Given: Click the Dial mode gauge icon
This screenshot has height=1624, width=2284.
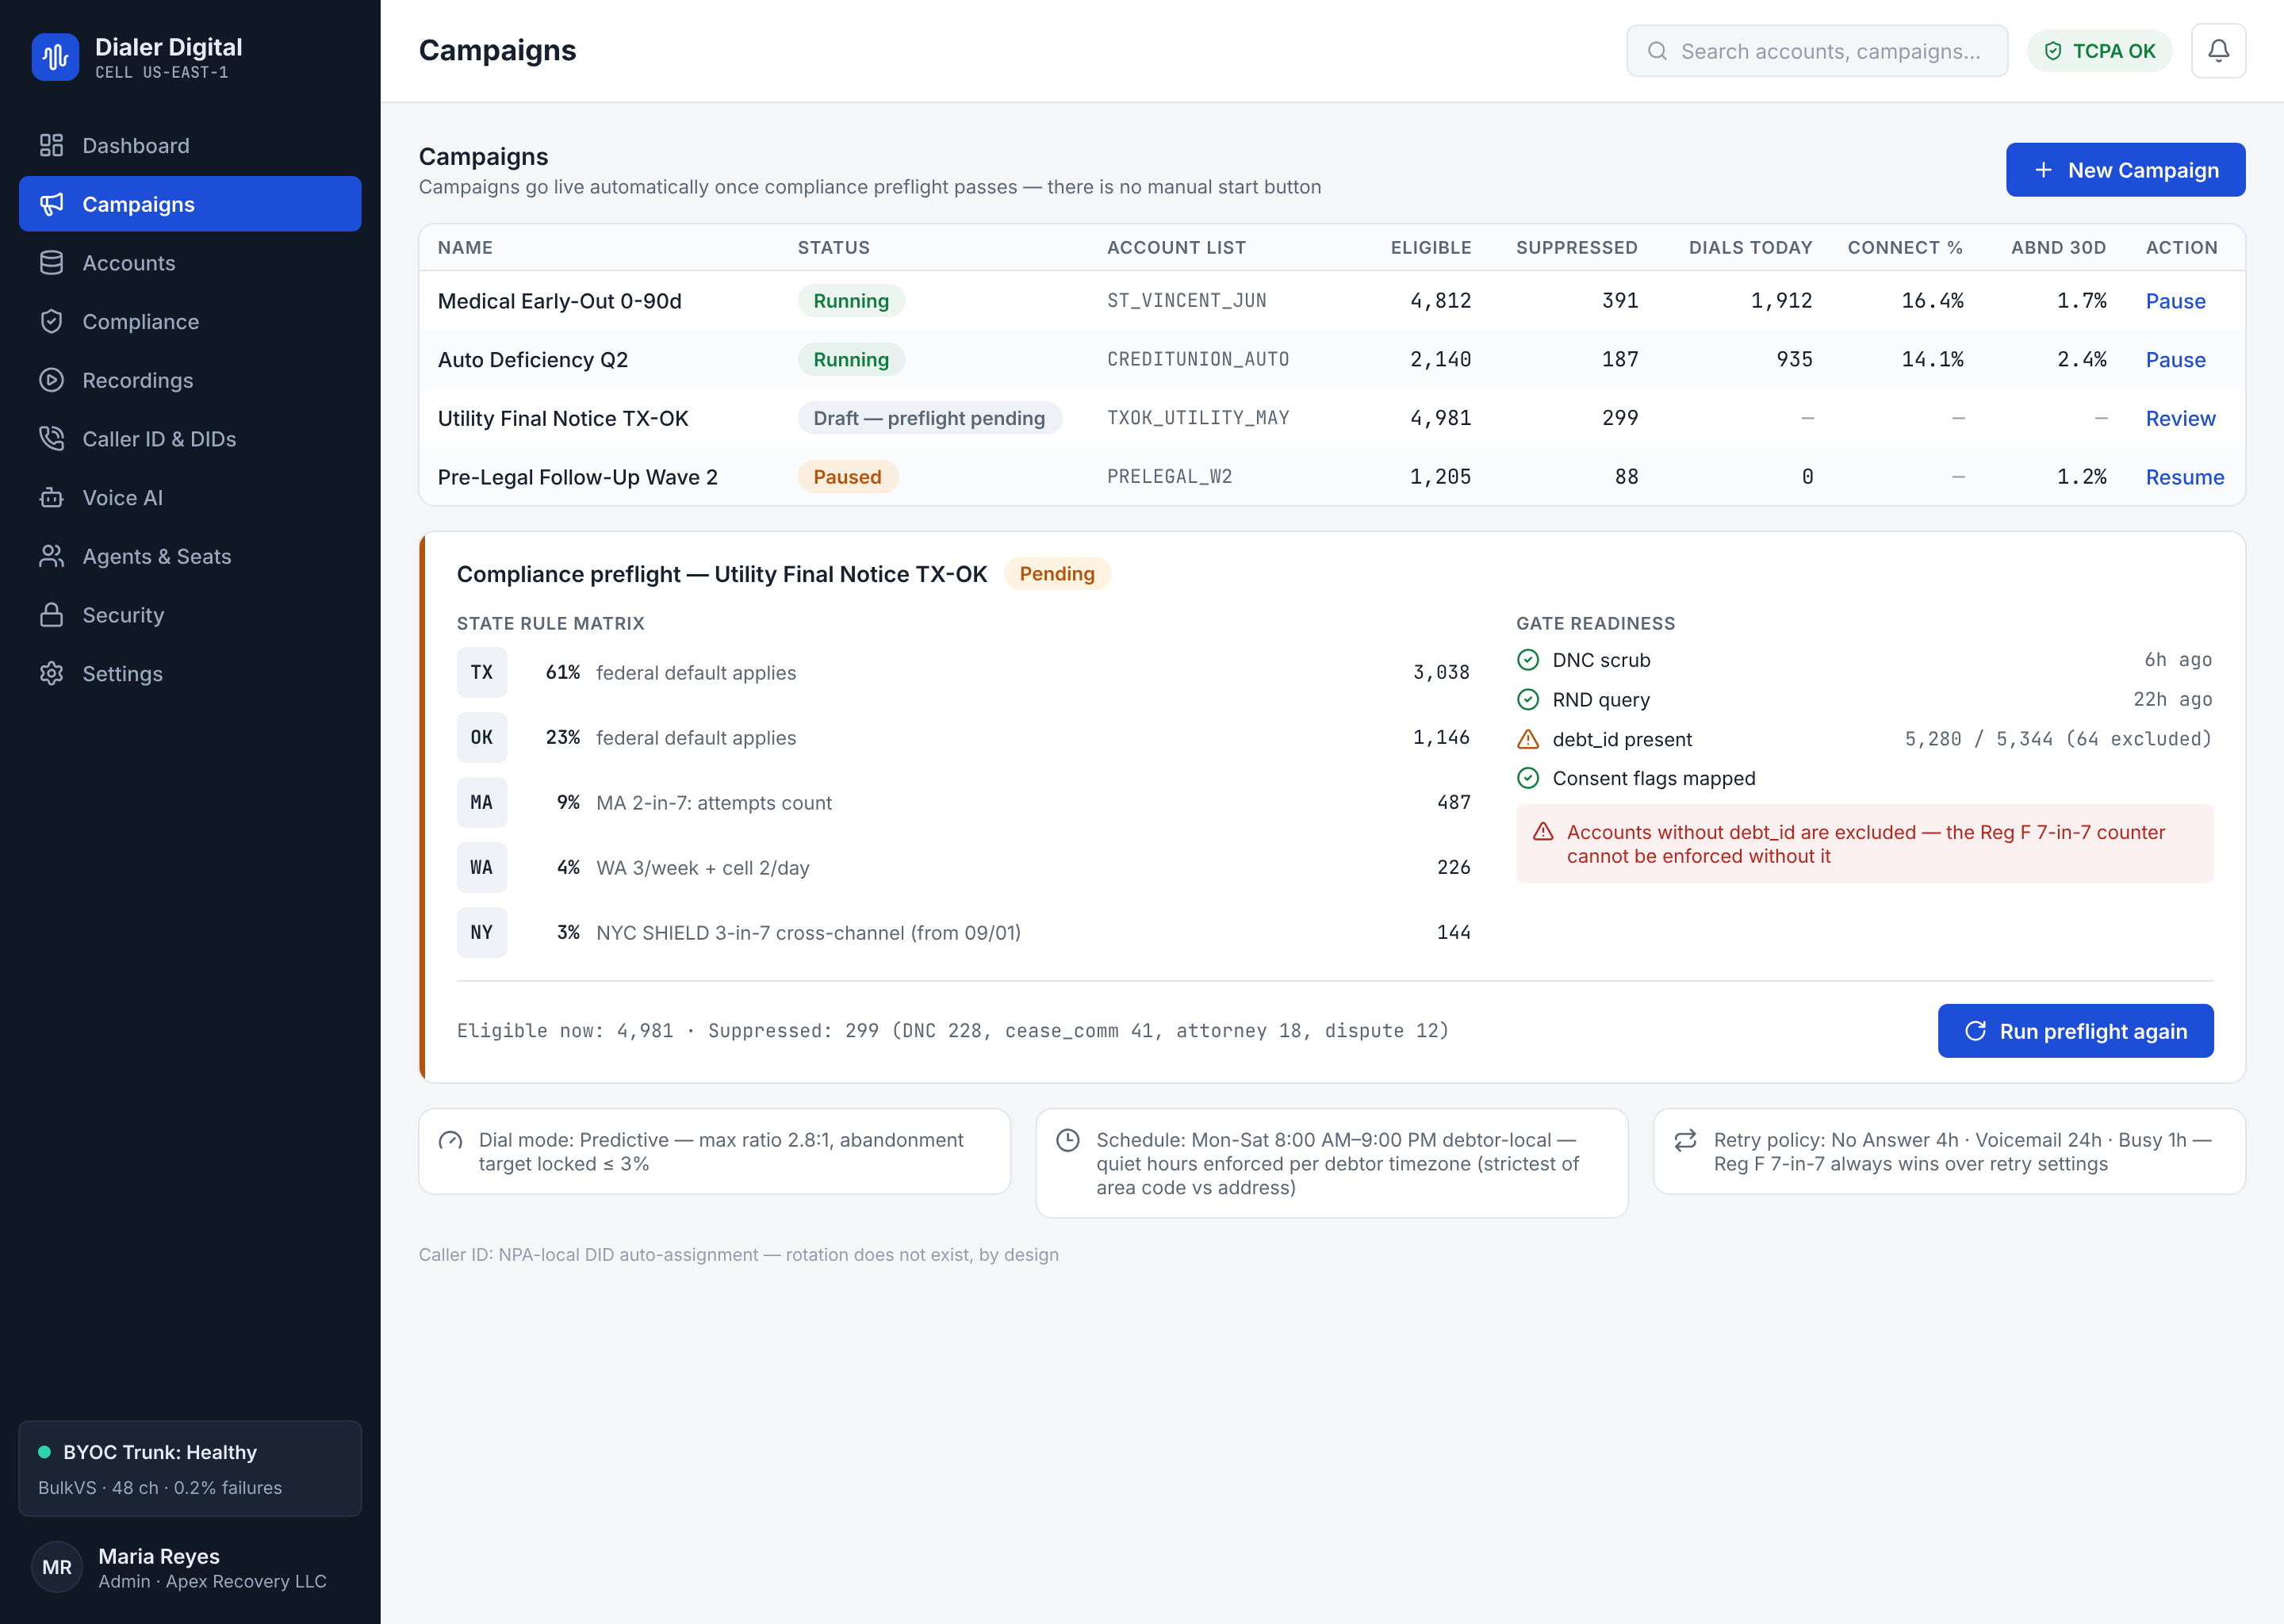Looking at the screenshot, I should coord(450,1141).
